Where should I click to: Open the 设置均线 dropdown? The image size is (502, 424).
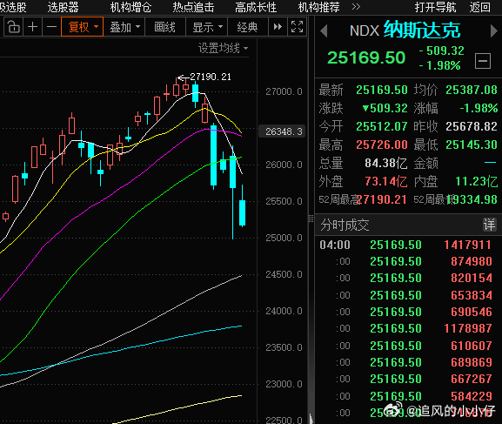point(223,49)
